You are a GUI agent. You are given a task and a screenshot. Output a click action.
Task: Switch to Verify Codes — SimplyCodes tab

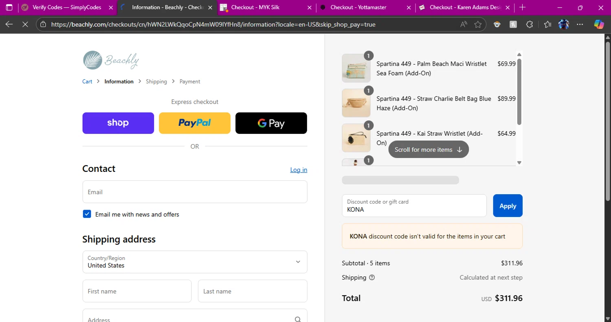tap(67, 7)
